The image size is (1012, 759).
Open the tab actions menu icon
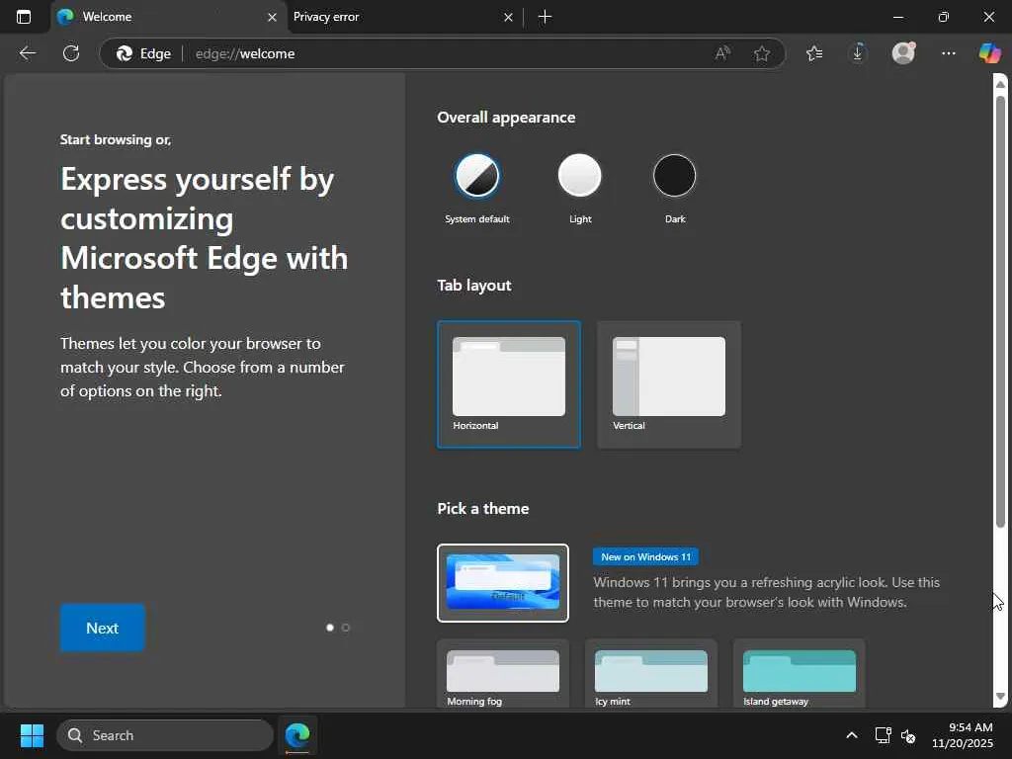24,17
